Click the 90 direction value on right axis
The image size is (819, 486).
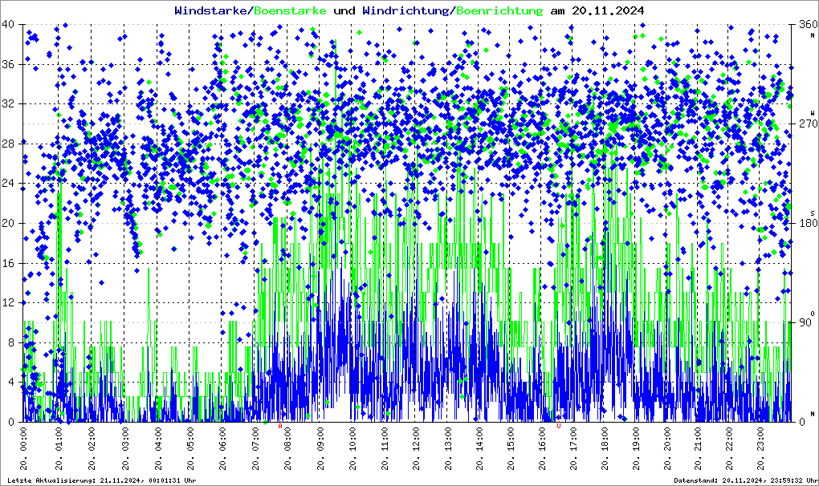tap(803, 323)
